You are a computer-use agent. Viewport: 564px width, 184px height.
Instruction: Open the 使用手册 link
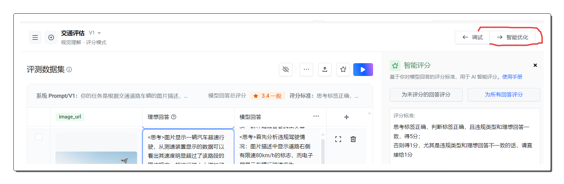pyautogui.click(x=512, y=77)
